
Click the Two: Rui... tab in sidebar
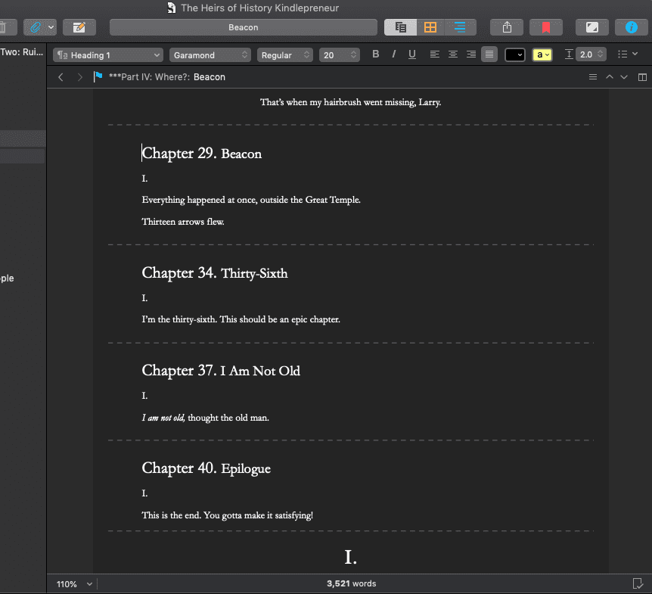22,52
